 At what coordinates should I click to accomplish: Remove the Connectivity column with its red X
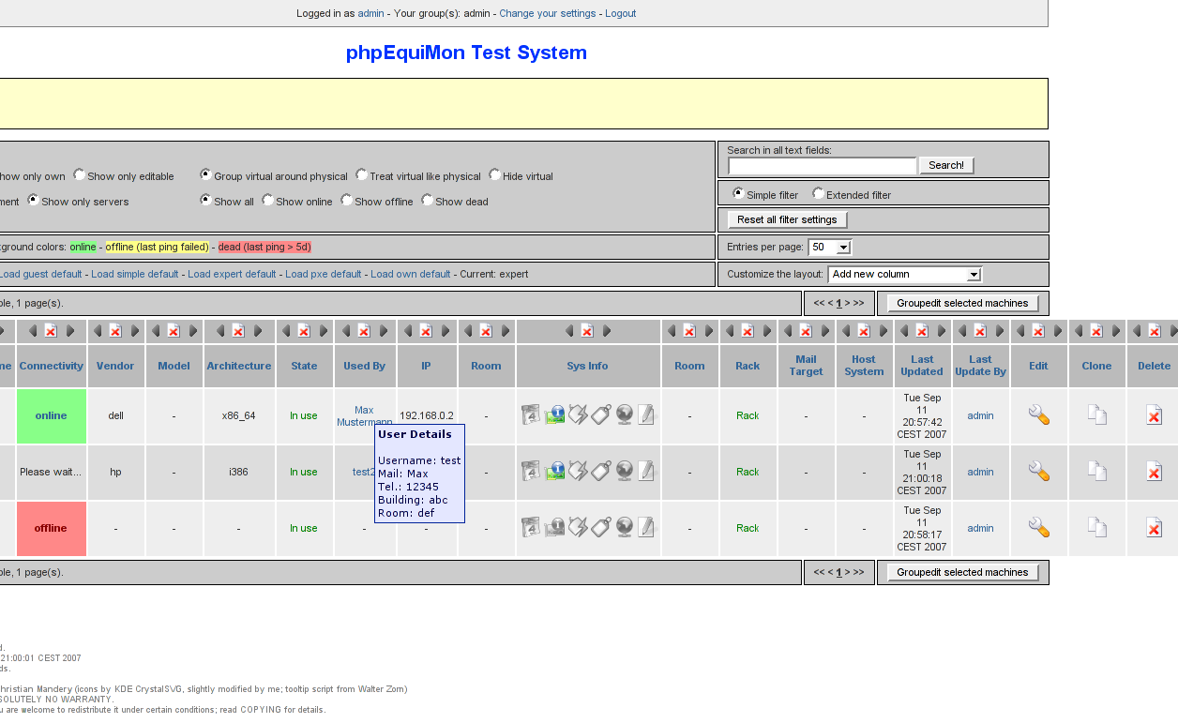pyautogui.click(x=51, y=331)
